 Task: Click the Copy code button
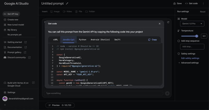(x=152, y=40)
